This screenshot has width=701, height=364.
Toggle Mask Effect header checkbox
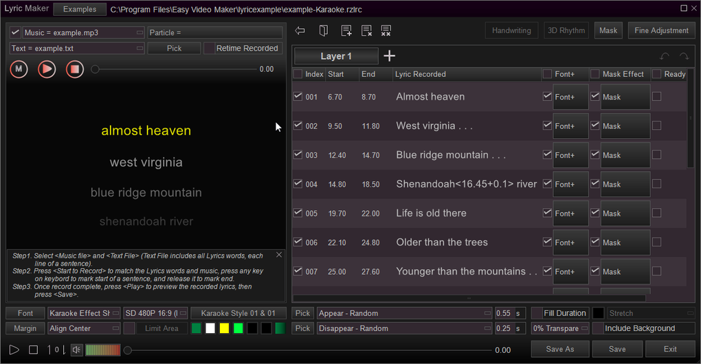point(594,74)
